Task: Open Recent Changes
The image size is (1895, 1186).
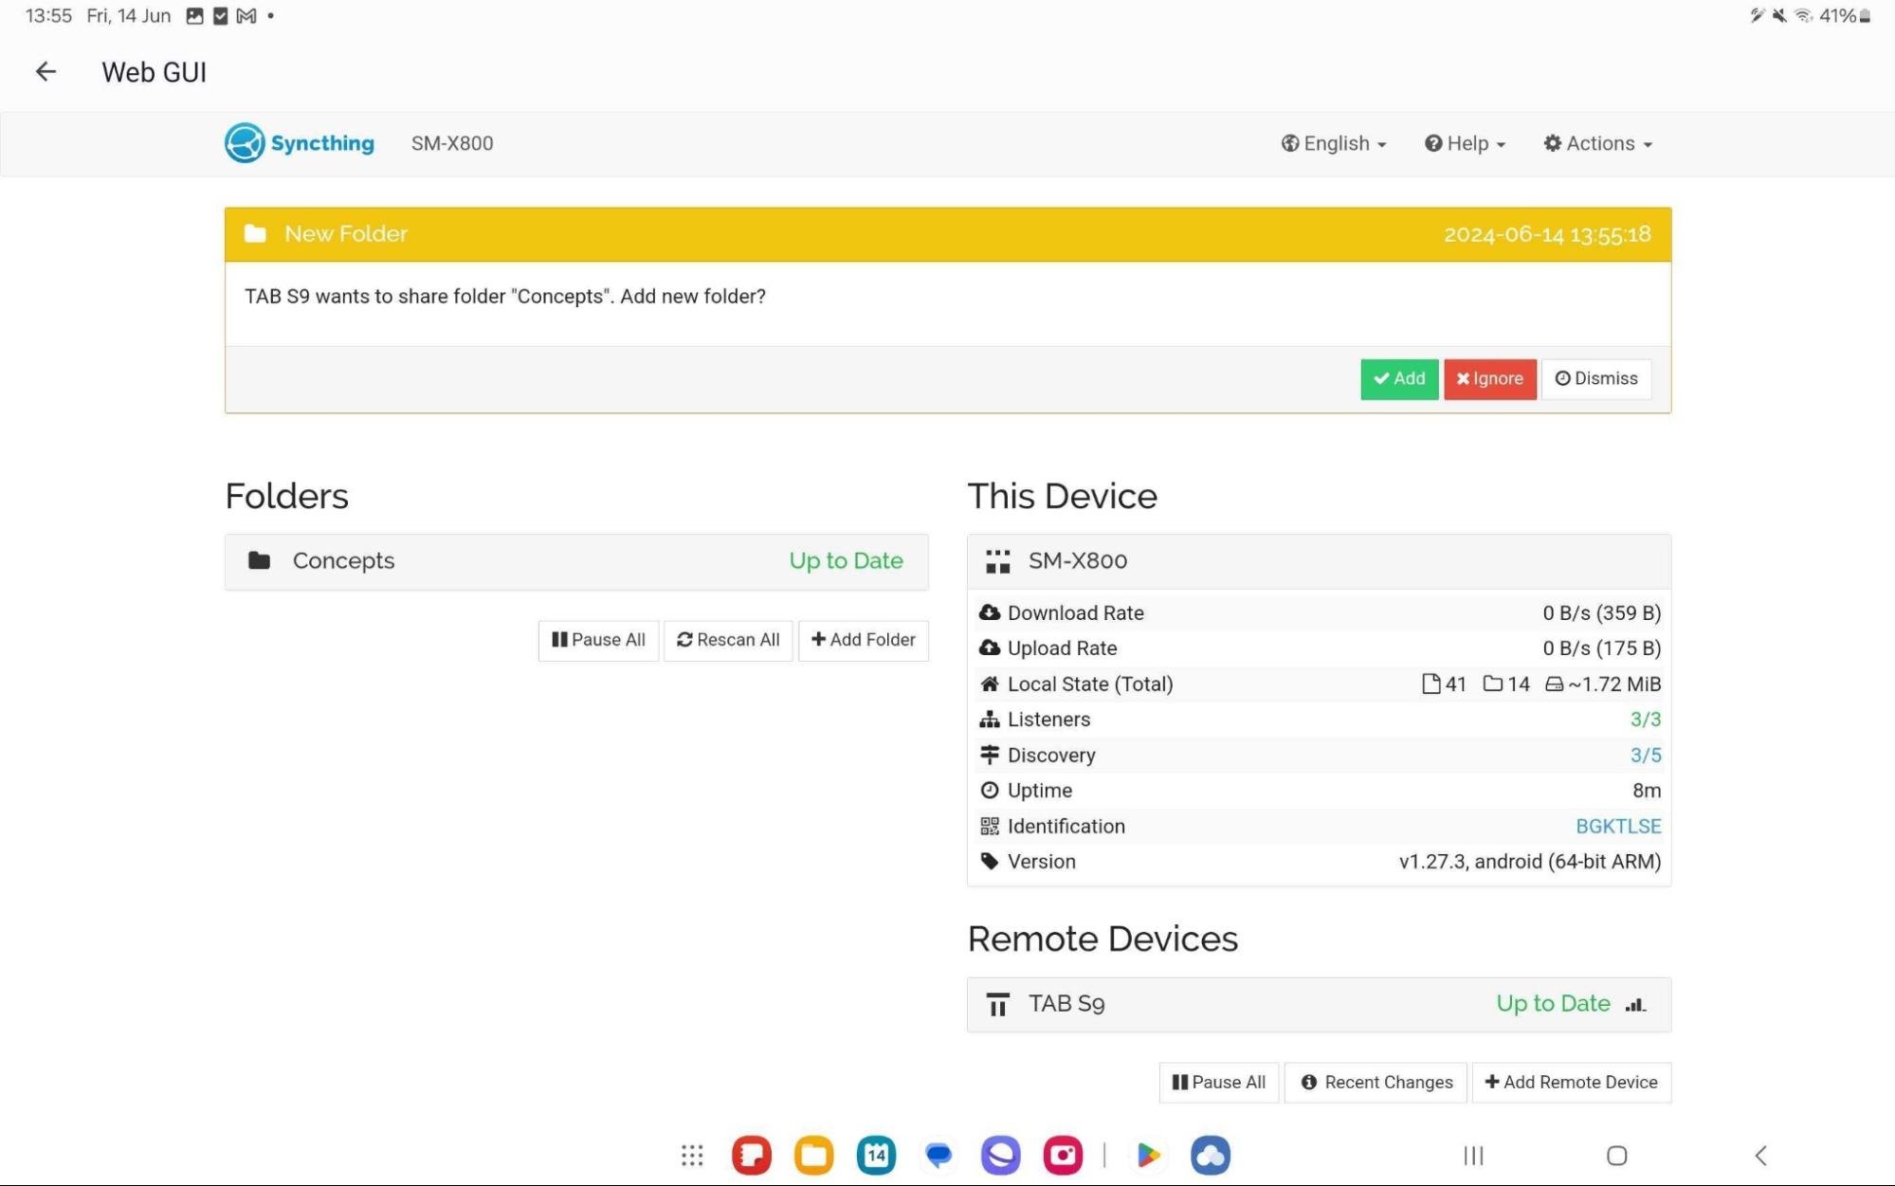Action: 1376,1083
